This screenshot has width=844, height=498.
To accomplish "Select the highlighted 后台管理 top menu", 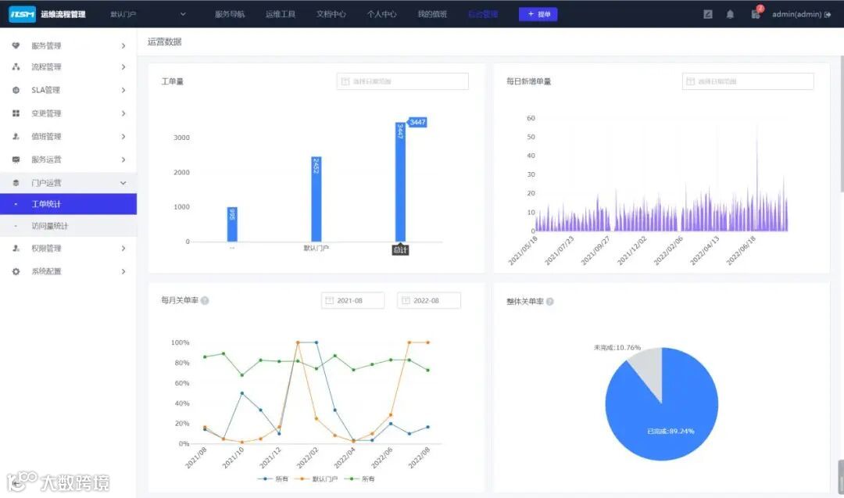I will click(x=483, y=14).
